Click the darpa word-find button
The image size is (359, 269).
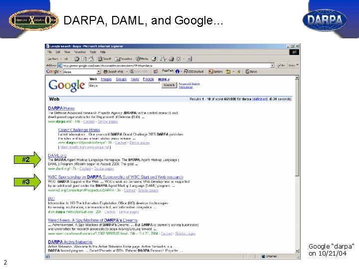(251, 72)
